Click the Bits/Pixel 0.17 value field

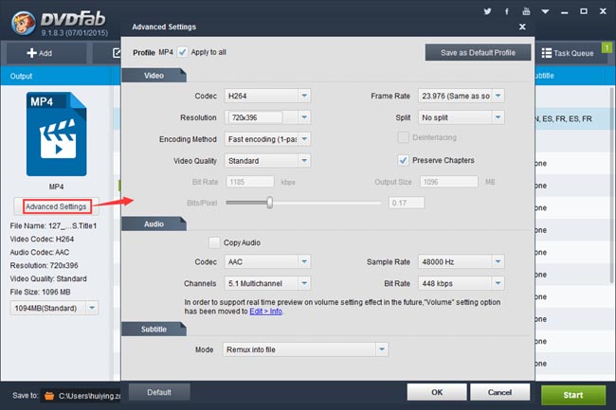[x=407, y=203]
